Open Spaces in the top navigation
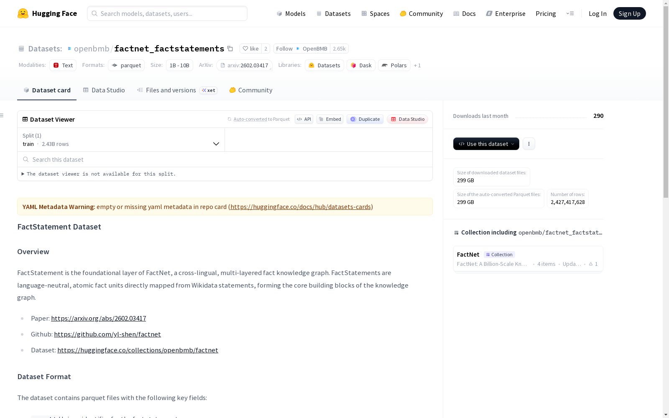669x418 pixels. point(375,13)
